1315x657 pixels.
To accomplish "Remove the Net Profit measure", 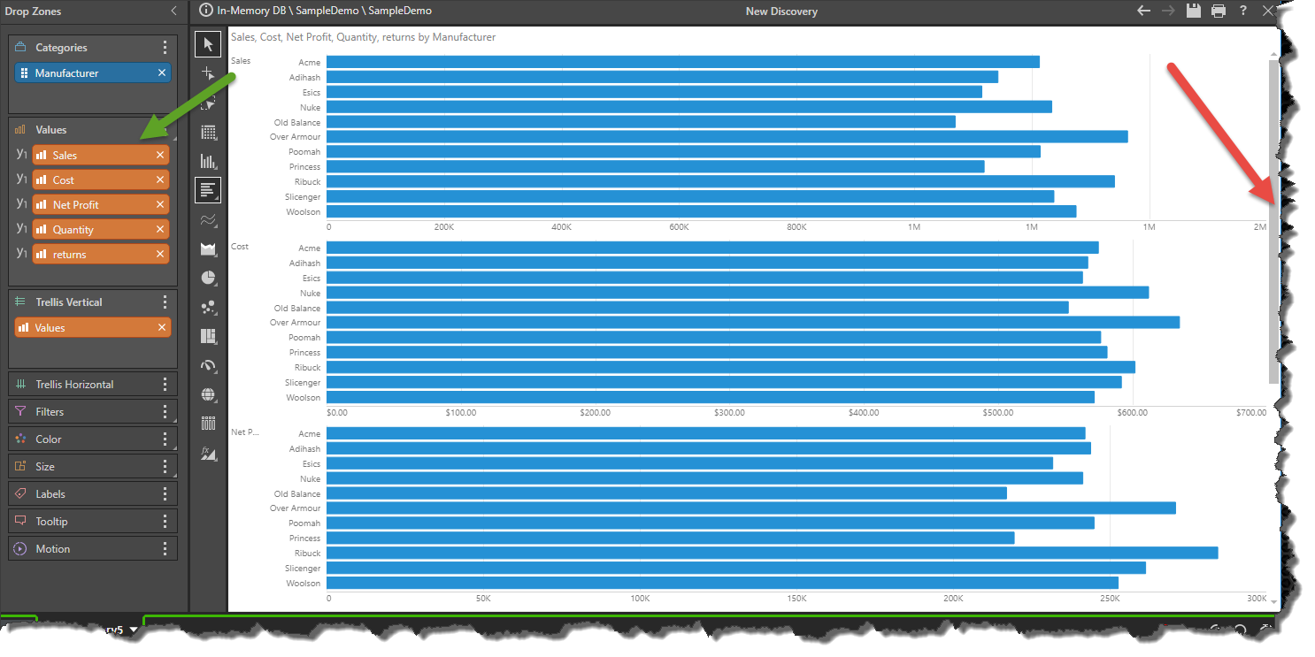I will 160,204.
